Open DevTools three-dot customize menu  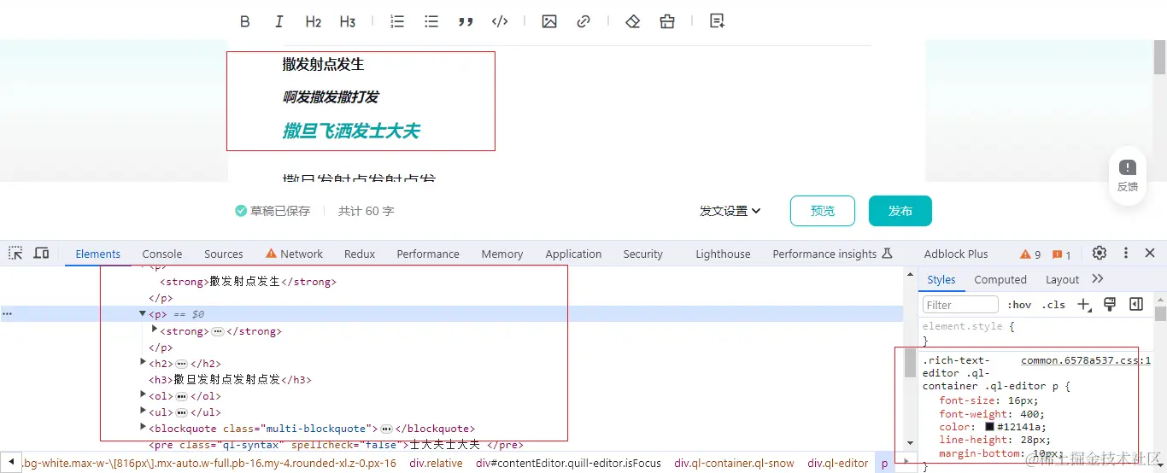pyautogui.click(x=1126, y=253)
